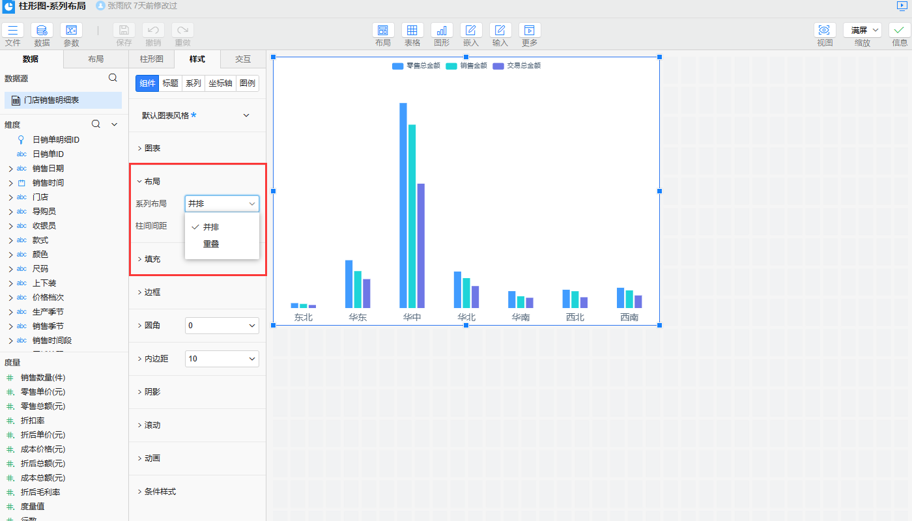Viewport: 912px width, 521px height.
Task: Open the 满屏 zoom level selector
Action: click(862, 31)
